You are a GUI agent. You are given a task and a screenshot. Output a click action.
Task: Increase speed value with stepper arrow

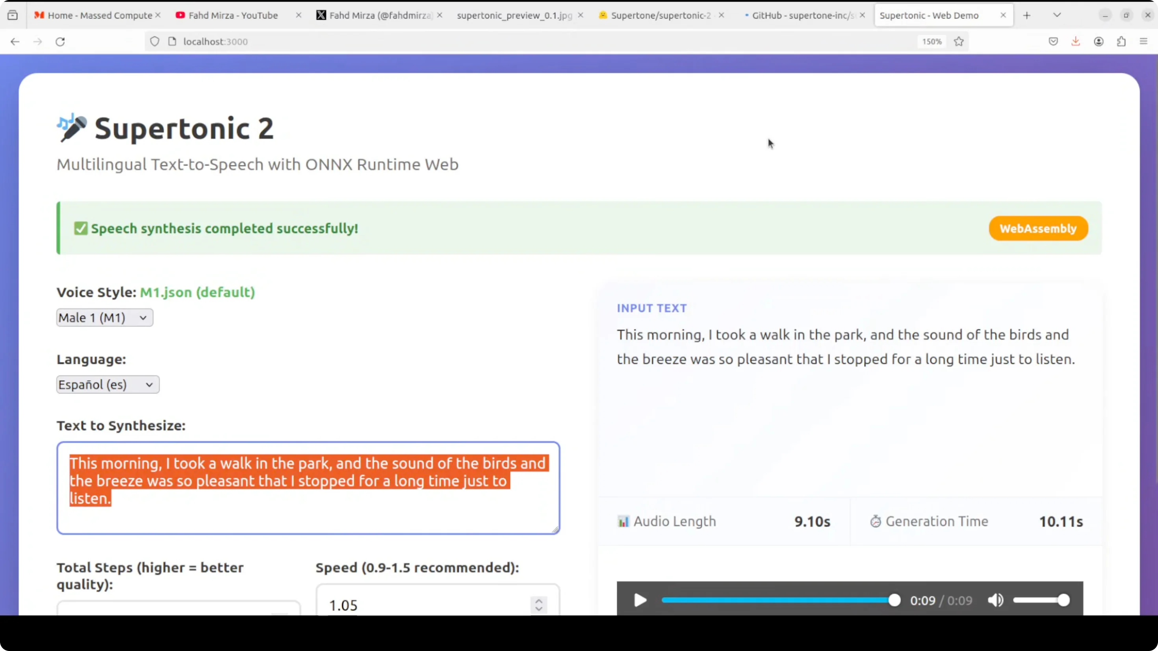(538, 601)
